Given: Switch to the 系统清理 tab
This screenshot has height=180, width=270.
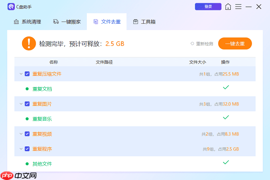Looking at the screenshot, I should point(27,22).
